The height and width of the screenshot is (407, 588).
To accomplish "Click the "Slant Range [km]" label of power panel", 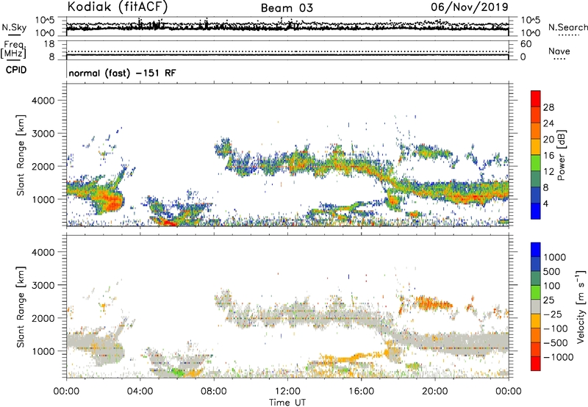I will [x=21, y=155].
